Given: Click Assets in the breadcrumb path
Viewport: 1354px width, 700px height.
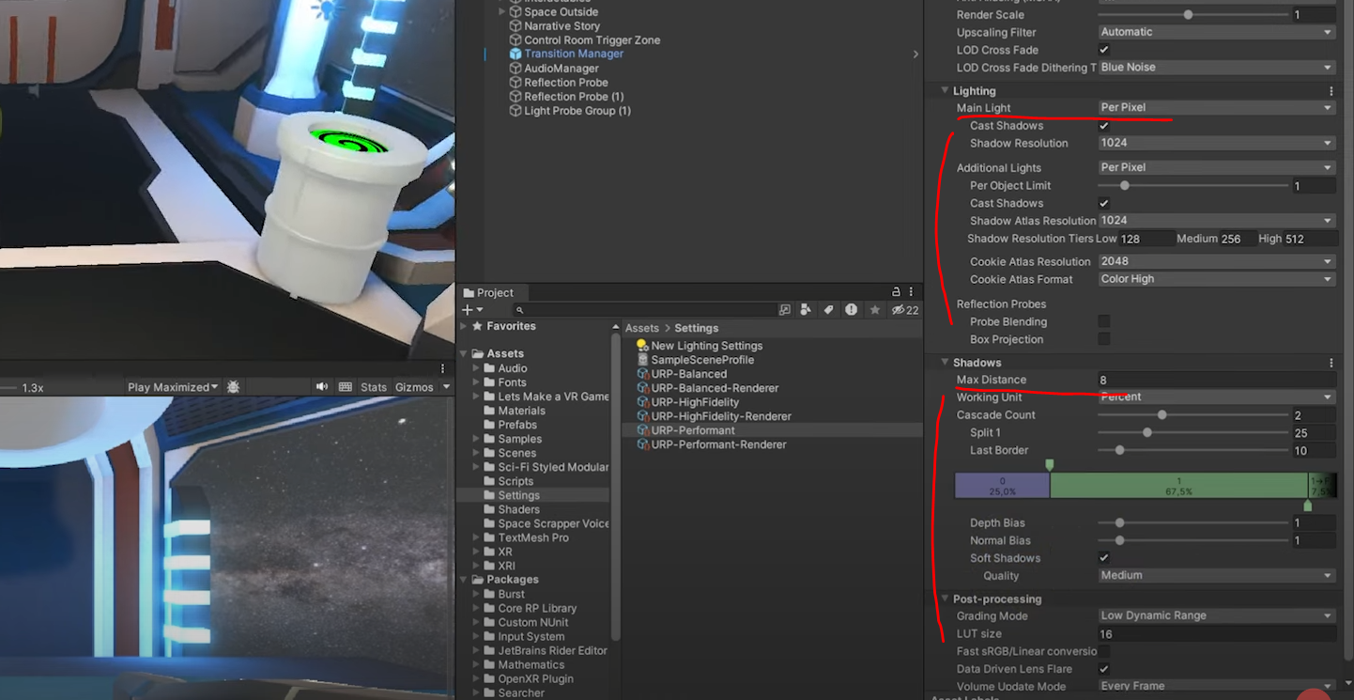Looking at the screenshot, I should 642,328.
